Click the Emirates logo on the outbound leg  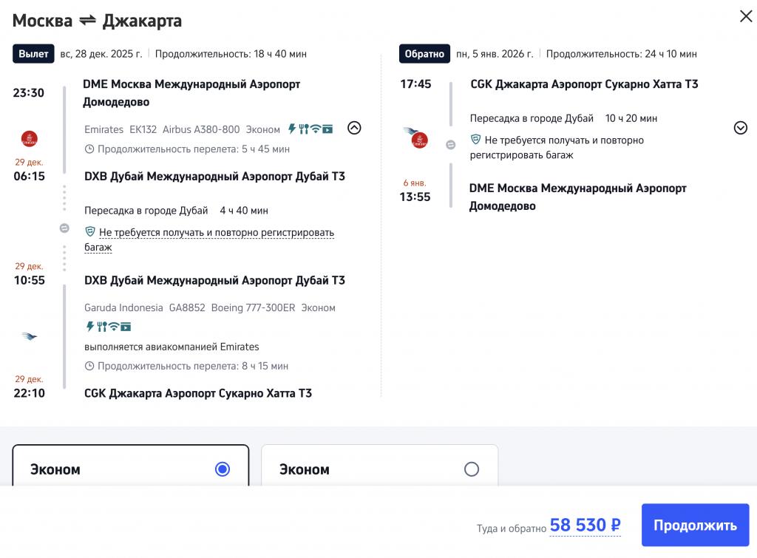click(x=30, y=138)
